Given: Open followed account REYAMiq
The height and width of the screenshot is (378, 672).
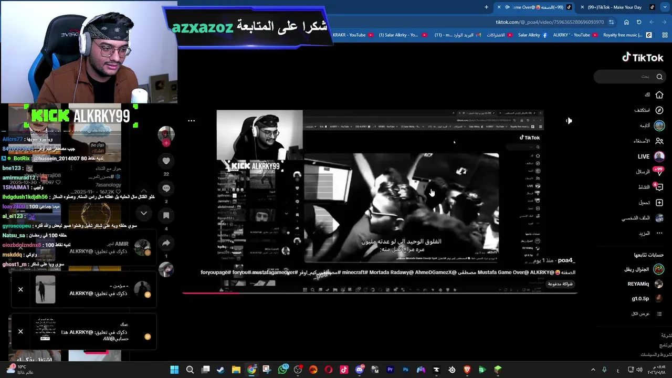Looking at the screenshot, I should coord(645,284).
